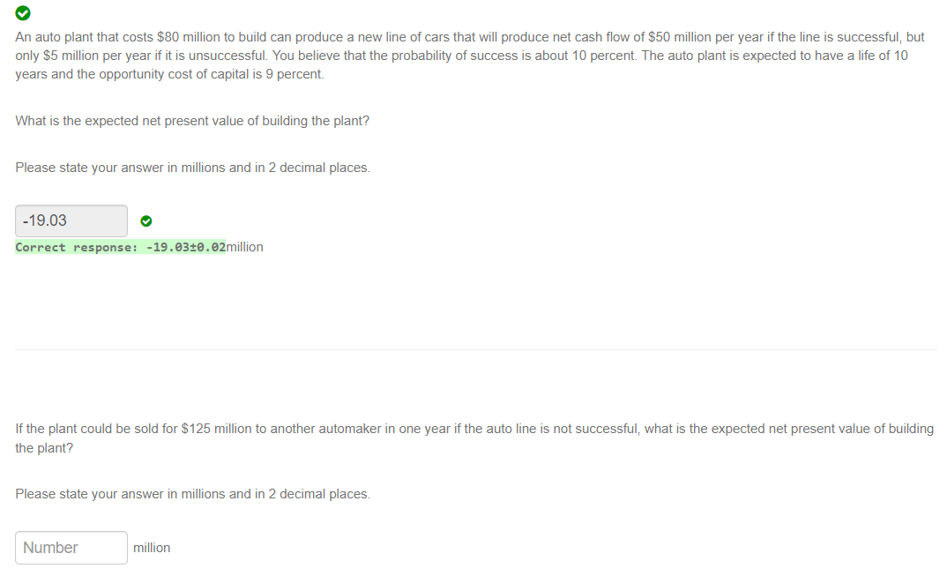Viewport: 947px width, 576px height.
Task: Click the million label after the correct response
Action: pos(243,247)
